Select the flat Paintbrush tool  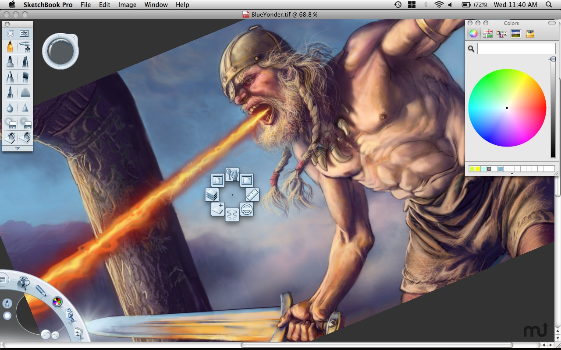(25, 77)
